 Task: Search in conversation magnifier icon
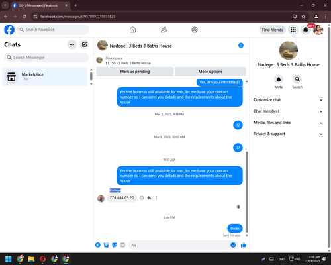pyautogui.click(x=297, y=79)
